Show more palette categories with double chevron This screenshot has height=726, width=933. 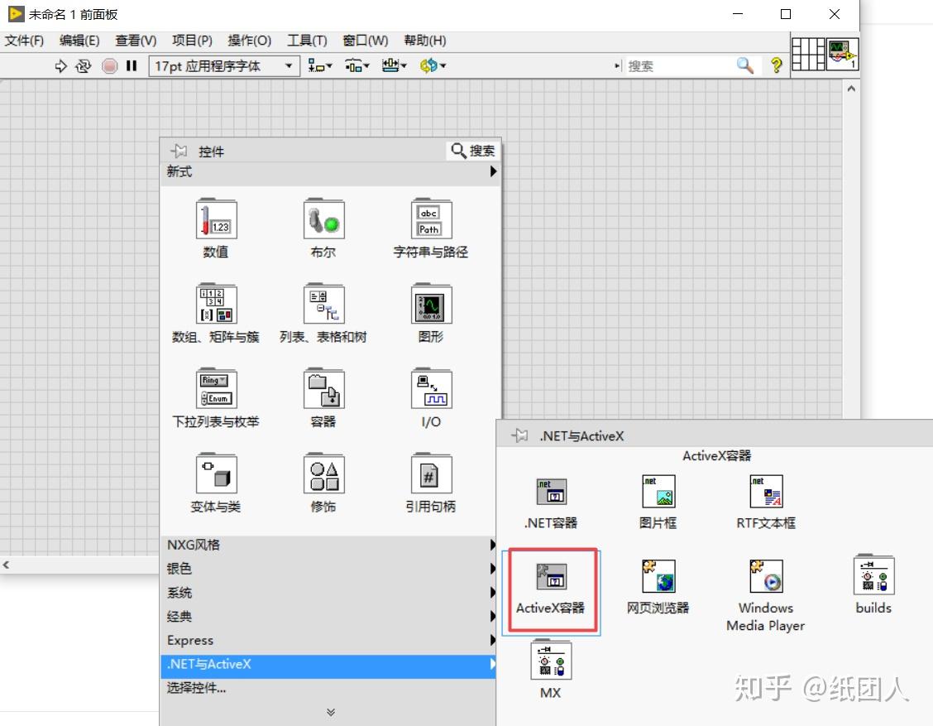pyautogui.click(x=331, y=712)
